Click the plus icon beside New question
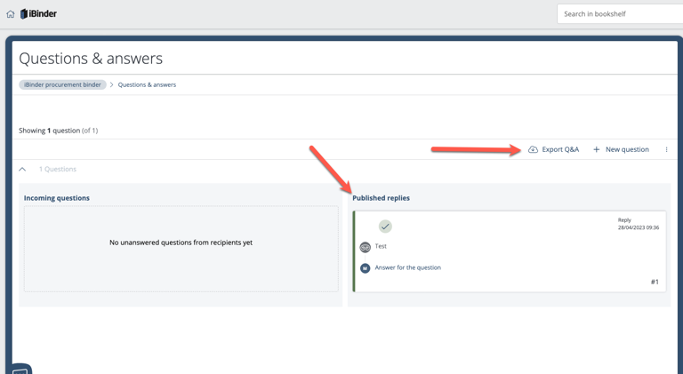 coord(597,149)
